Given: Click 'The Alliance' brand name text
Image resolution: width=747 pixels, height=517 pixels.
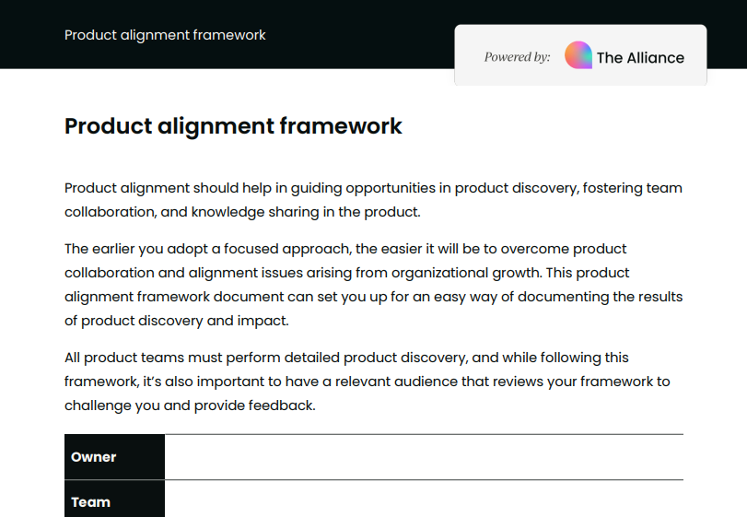Looking at the screenshot, I should pyautogui.click(x=640, y=58).
